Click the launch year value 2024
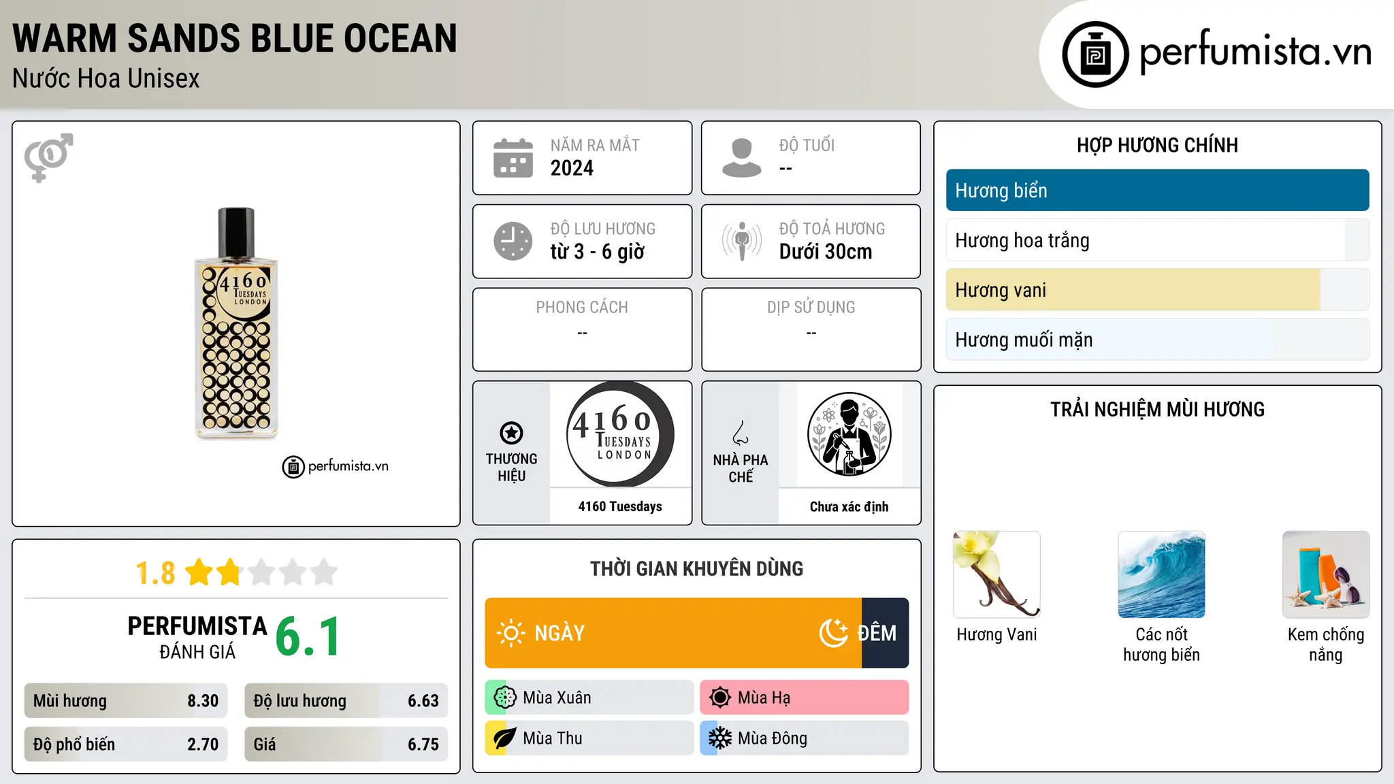This screenshot has height=784, width=1394. pyautogui.click(x=572, y=168)
